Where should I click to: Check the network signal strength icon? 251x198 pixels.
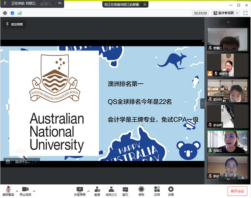[19, 13]
